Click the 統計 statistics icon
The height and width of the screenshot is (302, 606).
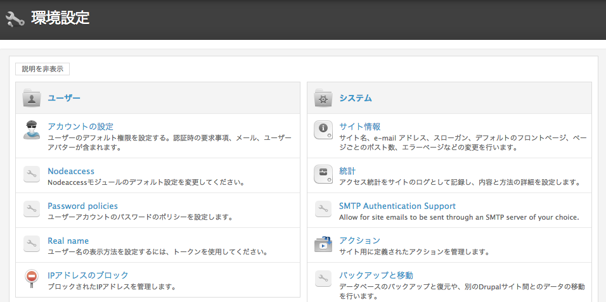323,174
